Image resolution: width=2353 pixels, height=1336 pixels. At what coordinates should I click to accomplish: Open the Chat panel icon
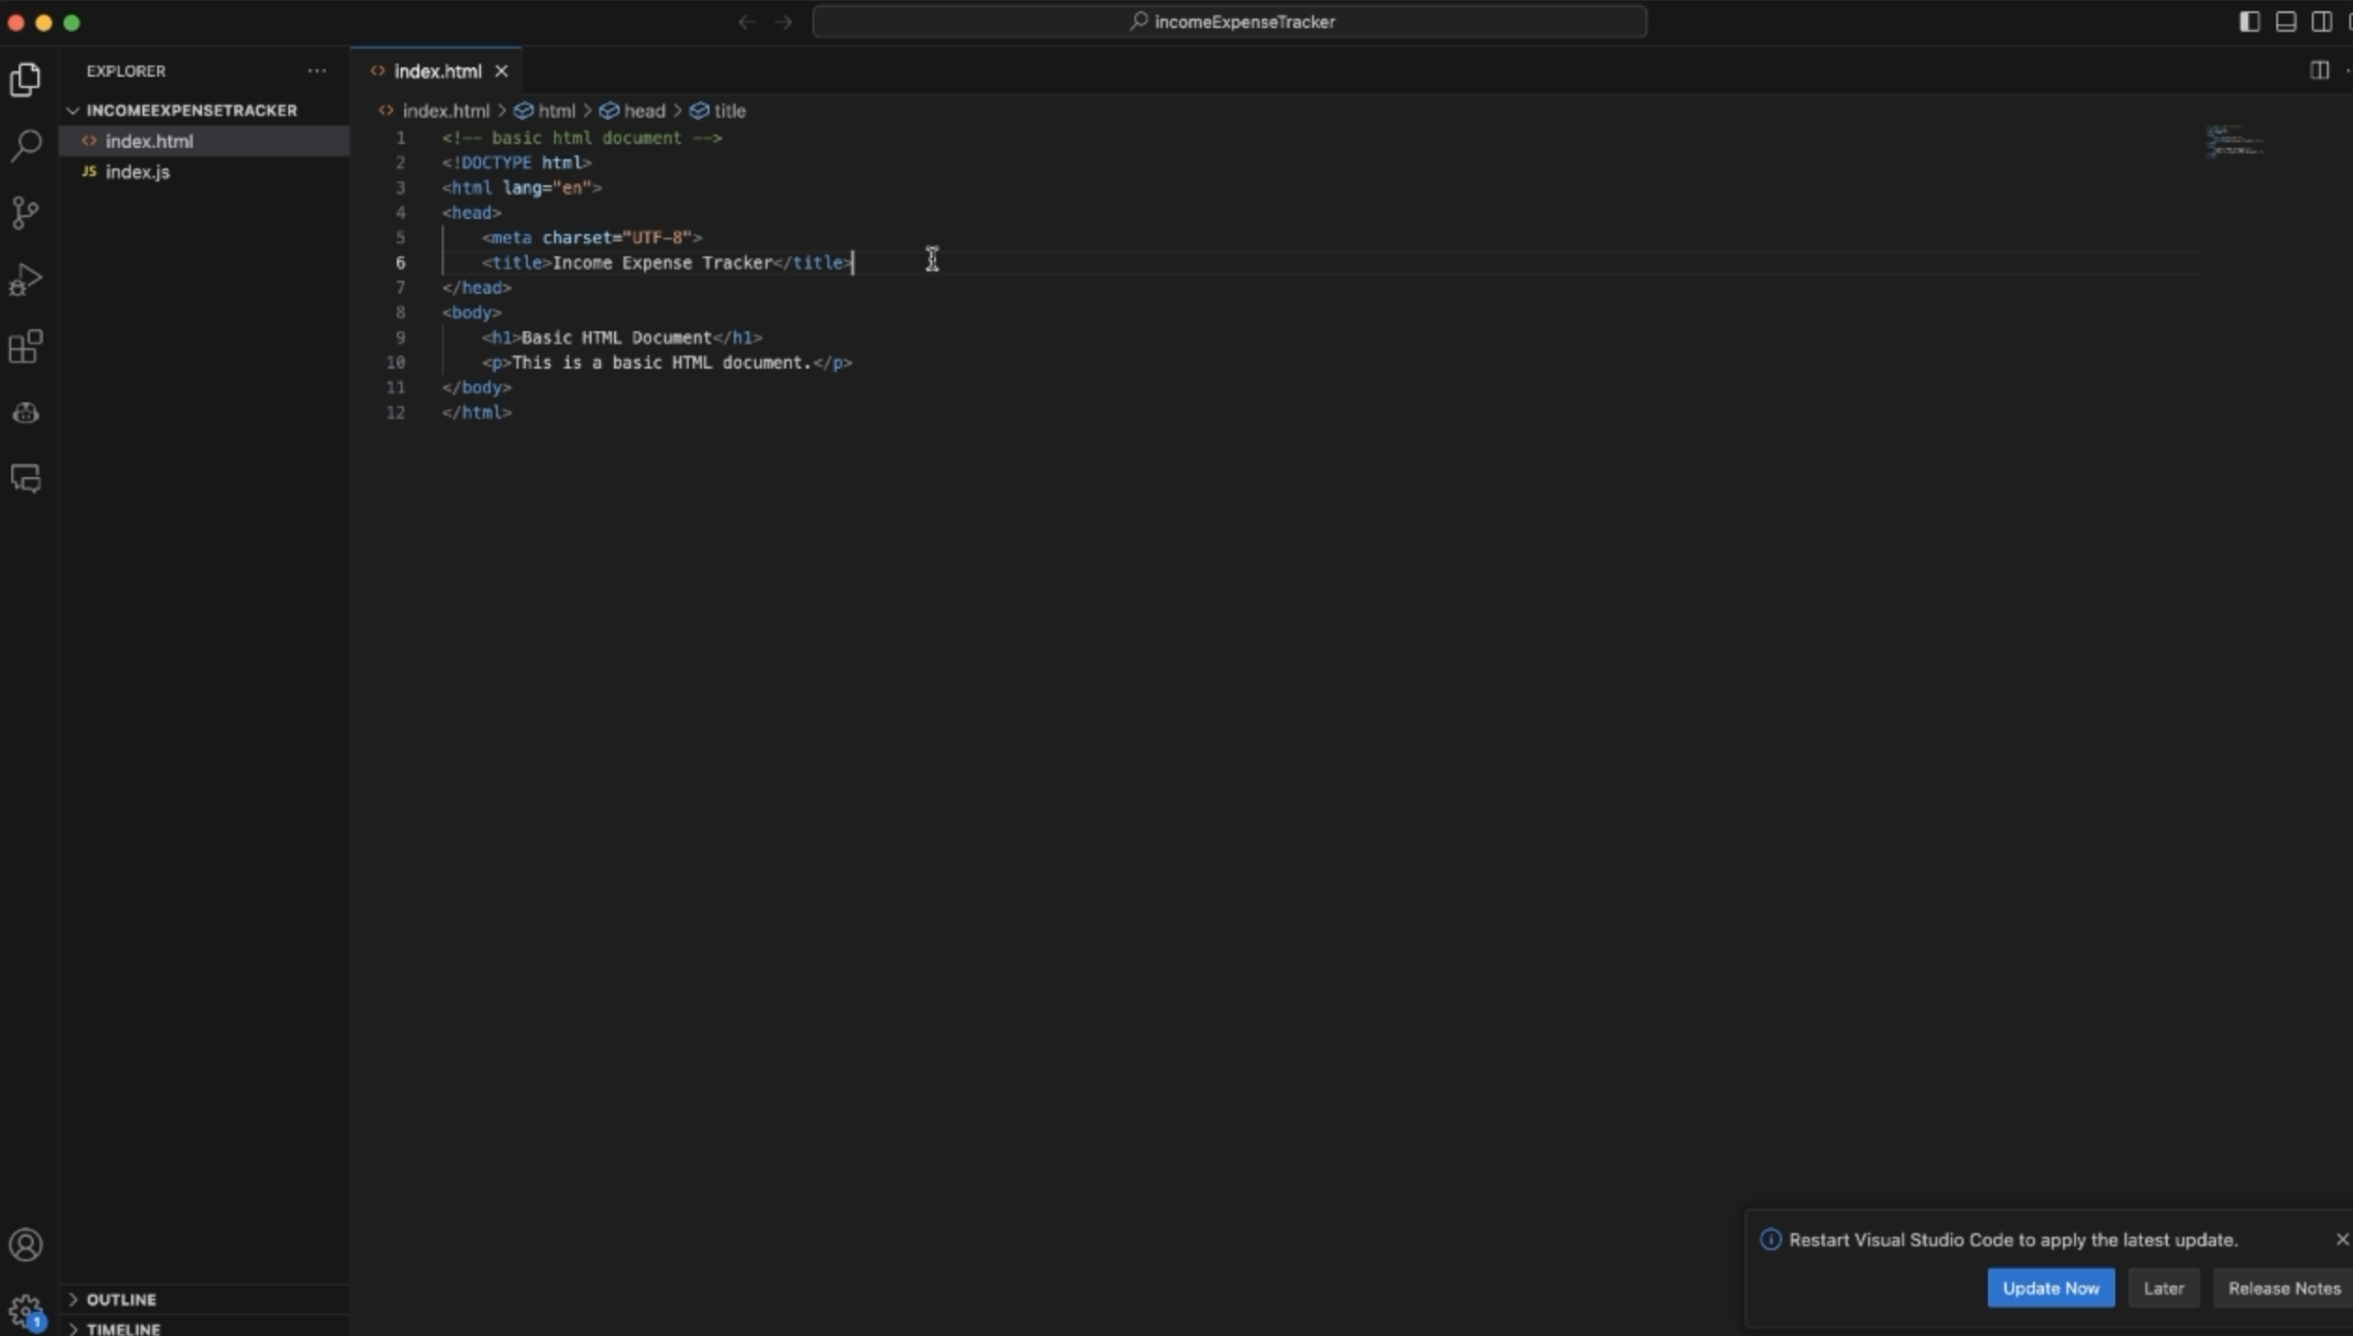click(x=26, y=478)
